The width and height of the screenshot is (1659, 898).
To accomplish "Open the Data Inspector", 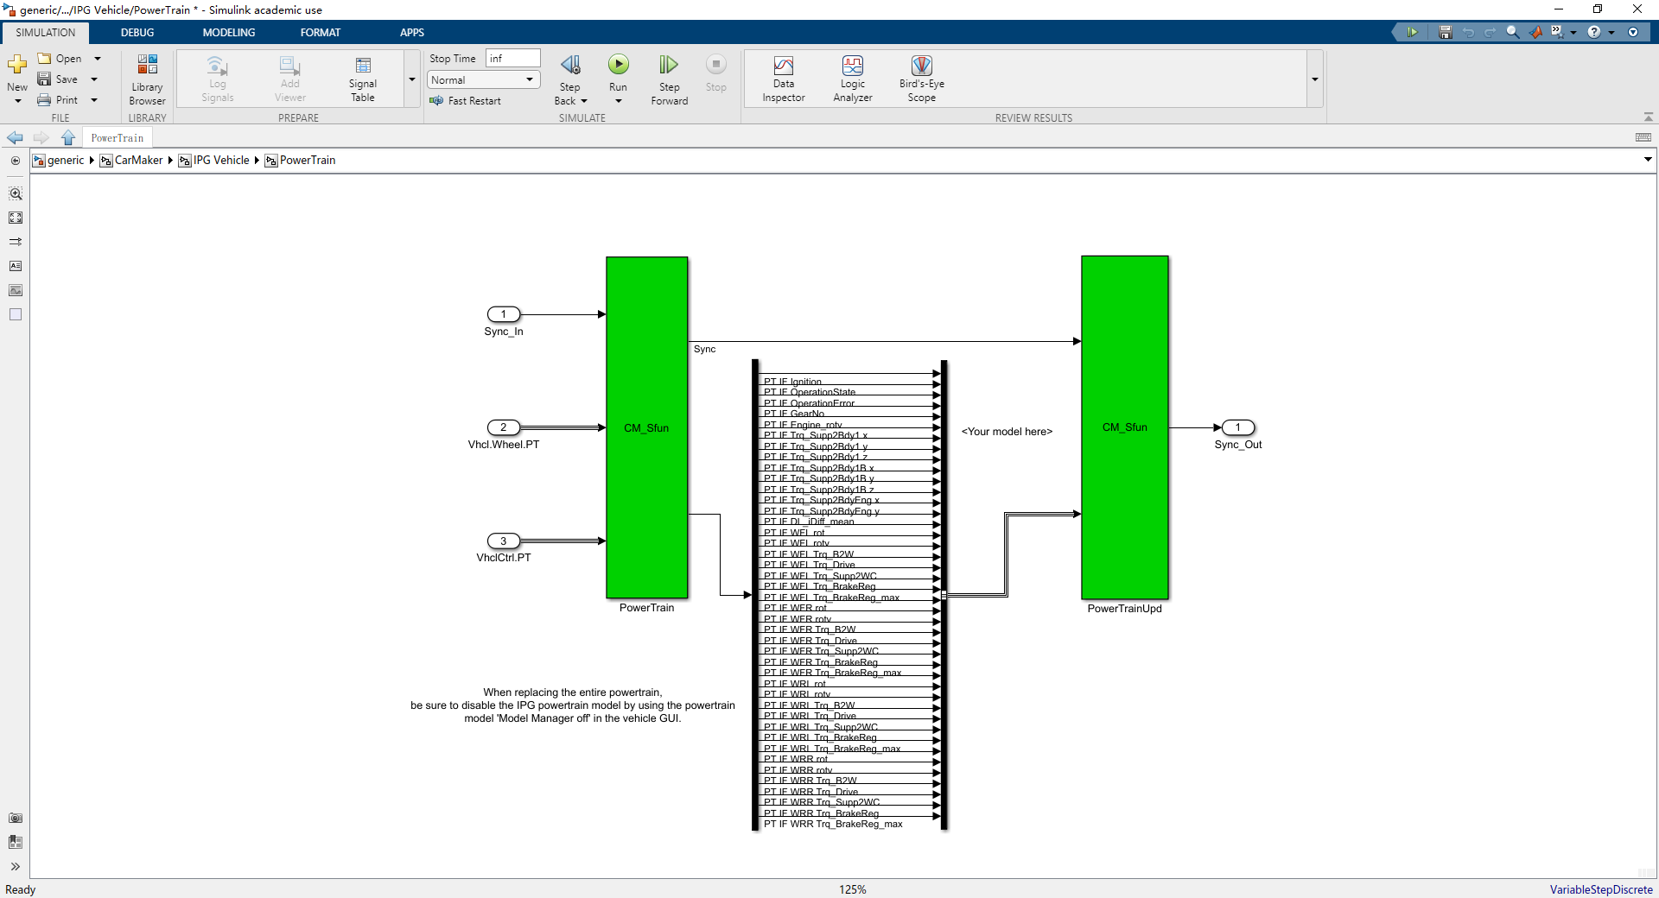I will tap(784, 79).
